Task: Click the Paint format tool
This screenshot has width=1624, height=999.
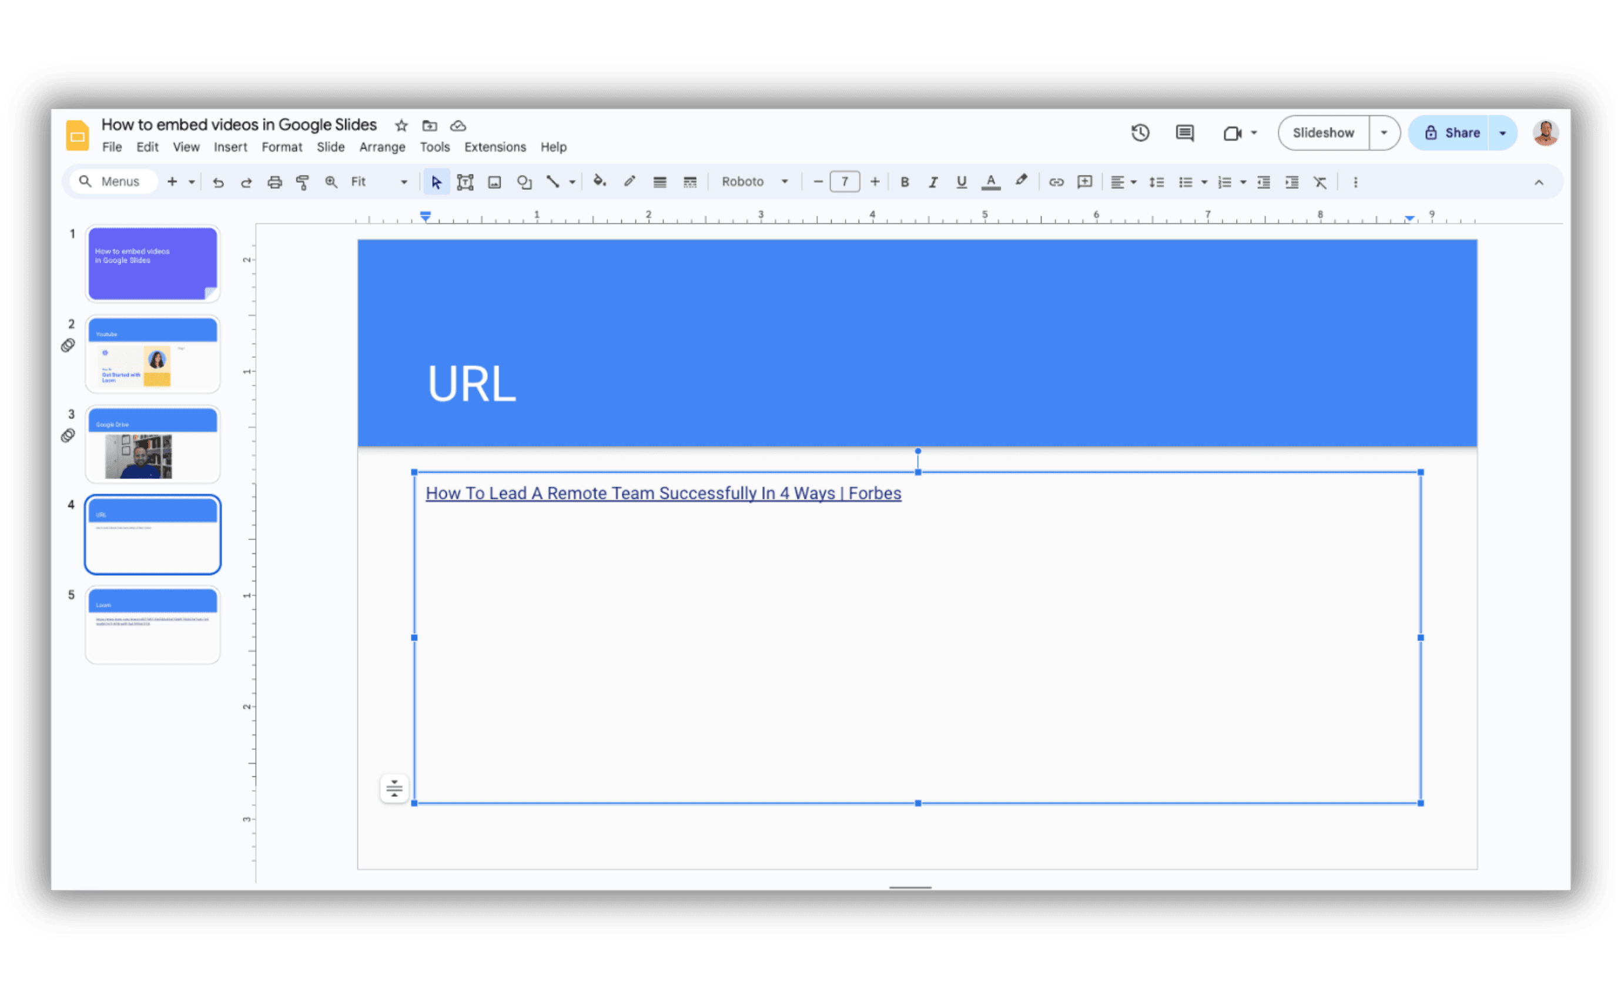Action: tap(302, 182)
